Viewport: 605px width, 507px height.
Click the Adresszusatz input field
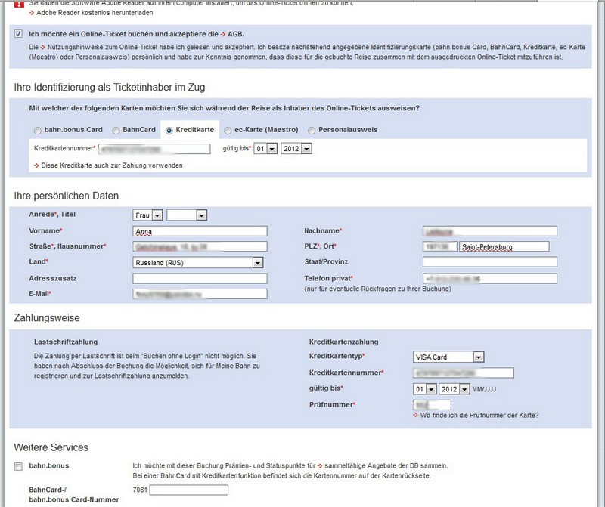pyautogui.click(x=200, y=279)
